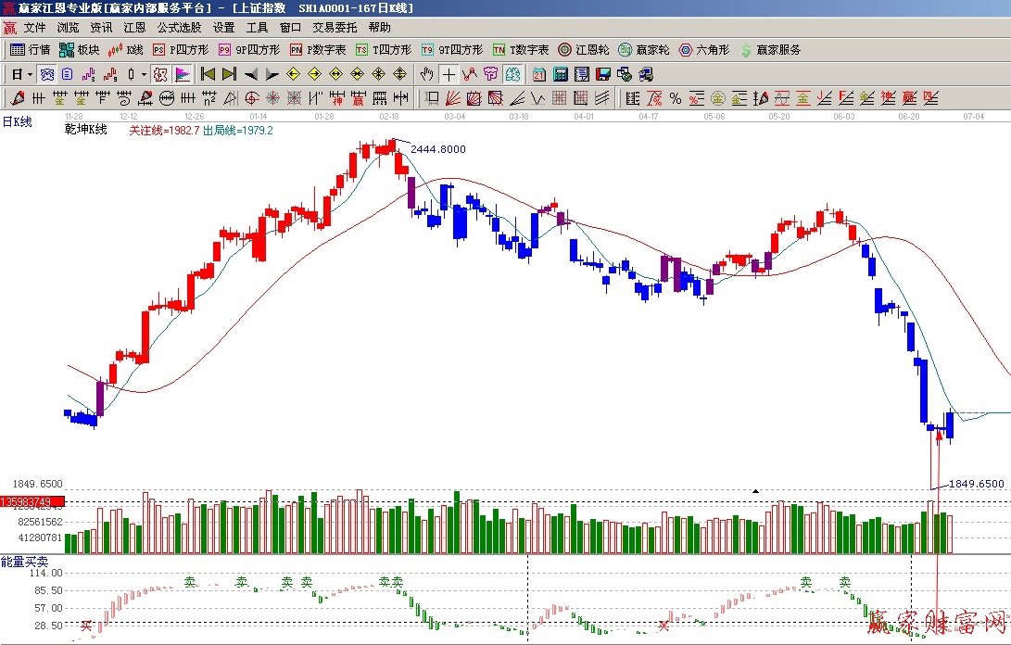This screenshot has height=645, width=1011.
Task: Expand the 日 period dropdown arrow
Action: click(x=30, y=74)
